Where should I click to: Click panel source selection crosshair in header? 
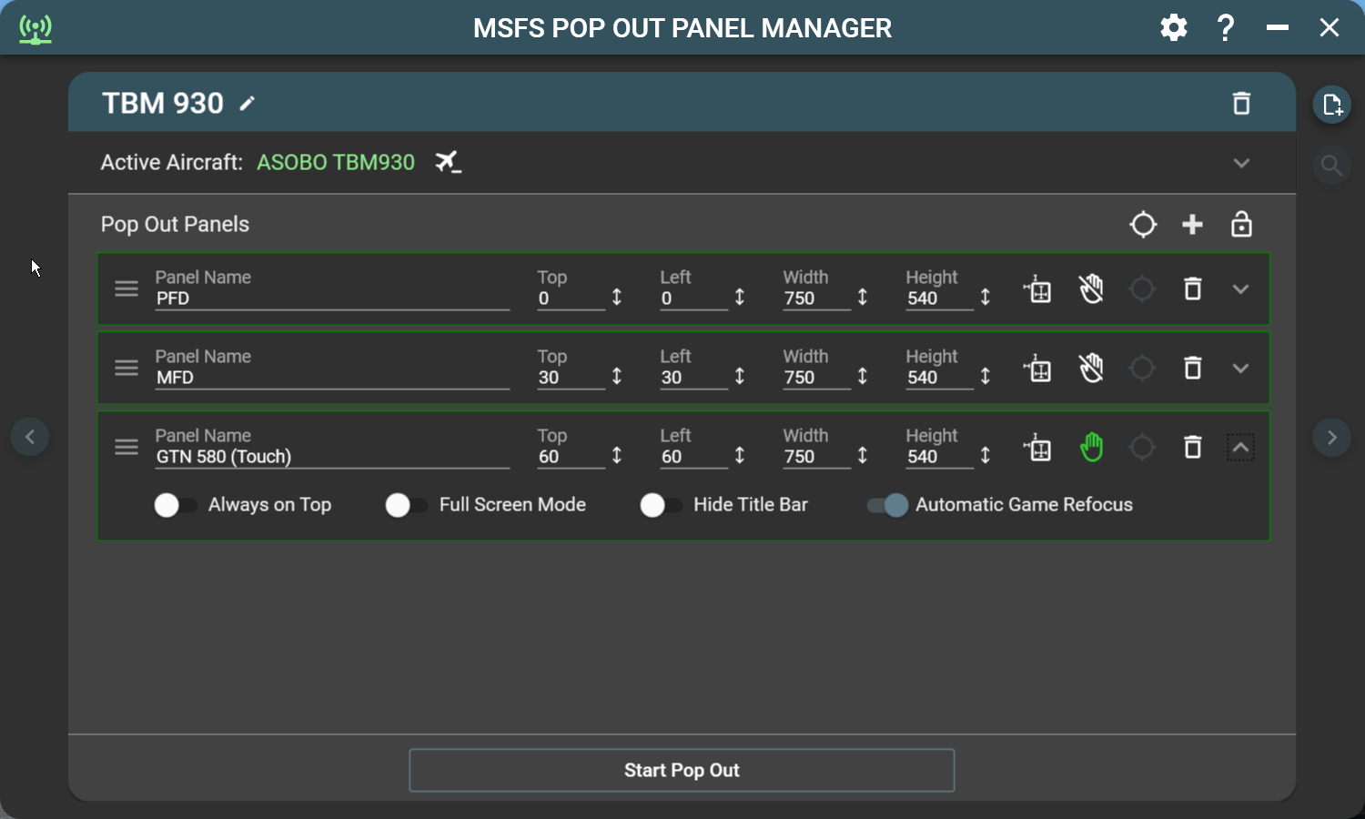pos(1143,224)
